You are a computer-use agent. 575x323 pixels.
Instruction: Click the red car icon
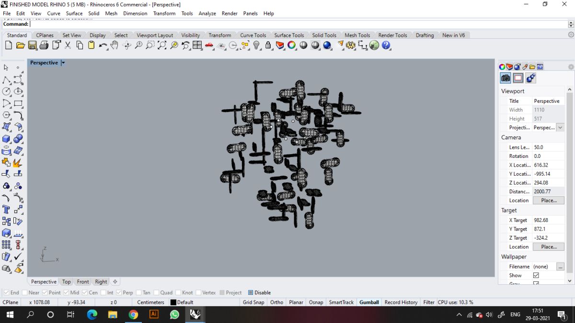coord(209,45)
